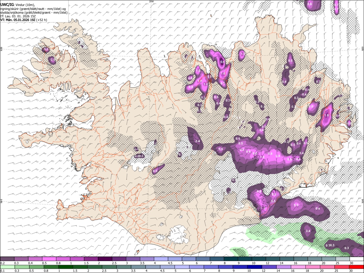Pick the darkest green 1 swatch in lower legend
This screenshot has width=364, height=273.
[65, 267]
